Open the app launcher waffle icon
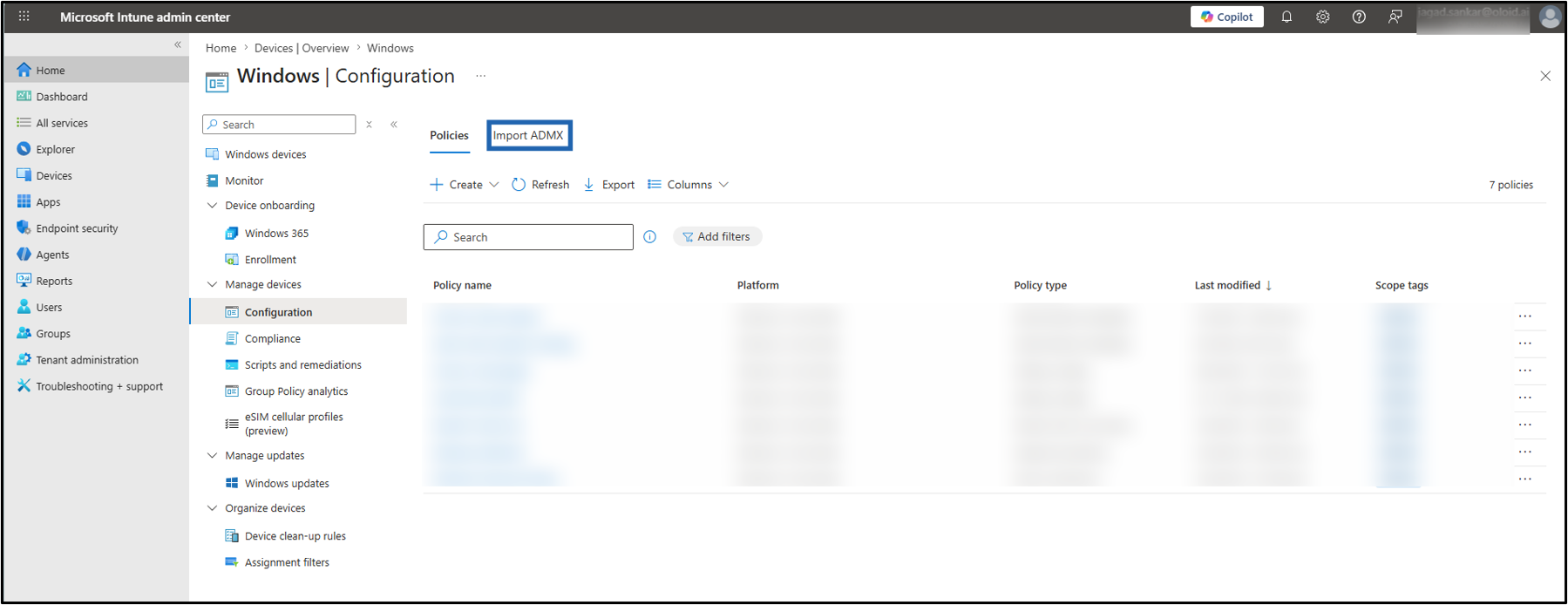1568x605 pixels. point(24,17)
